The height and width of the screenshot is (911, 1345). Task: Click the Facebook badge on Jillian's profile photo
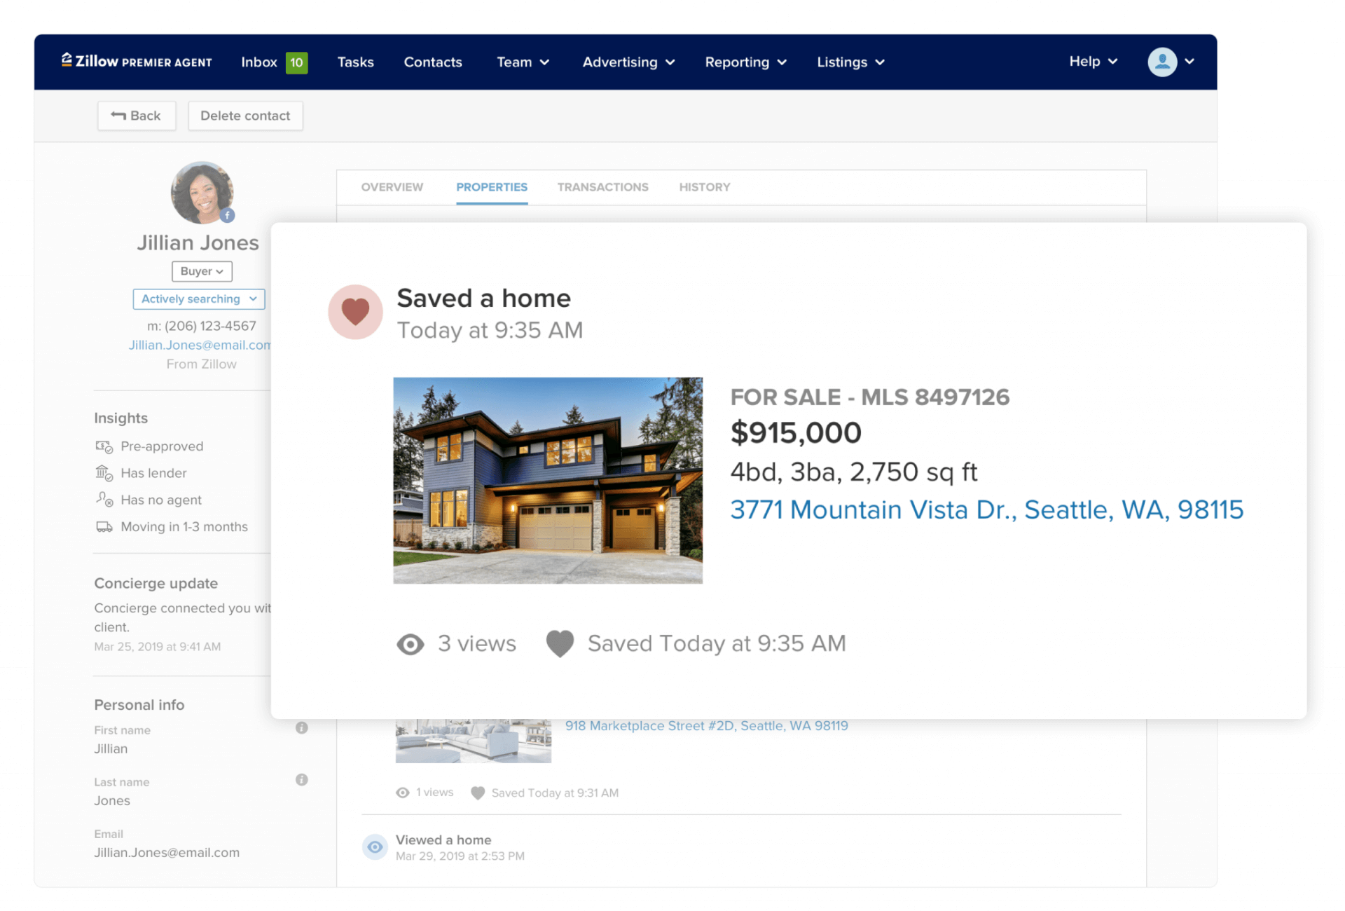[x=228, y=215]
